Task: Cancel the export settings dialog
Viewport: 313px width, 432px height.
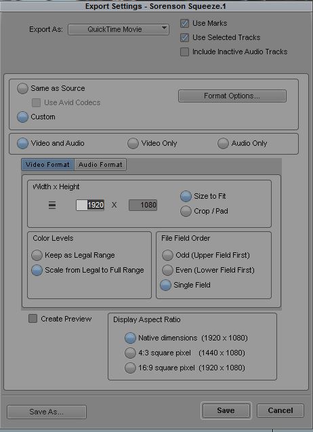Action: point(280,410)
